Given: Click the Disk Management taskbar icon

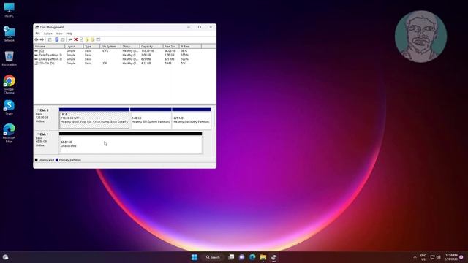Looking at the screenshot, I should (x=274, y=257).
